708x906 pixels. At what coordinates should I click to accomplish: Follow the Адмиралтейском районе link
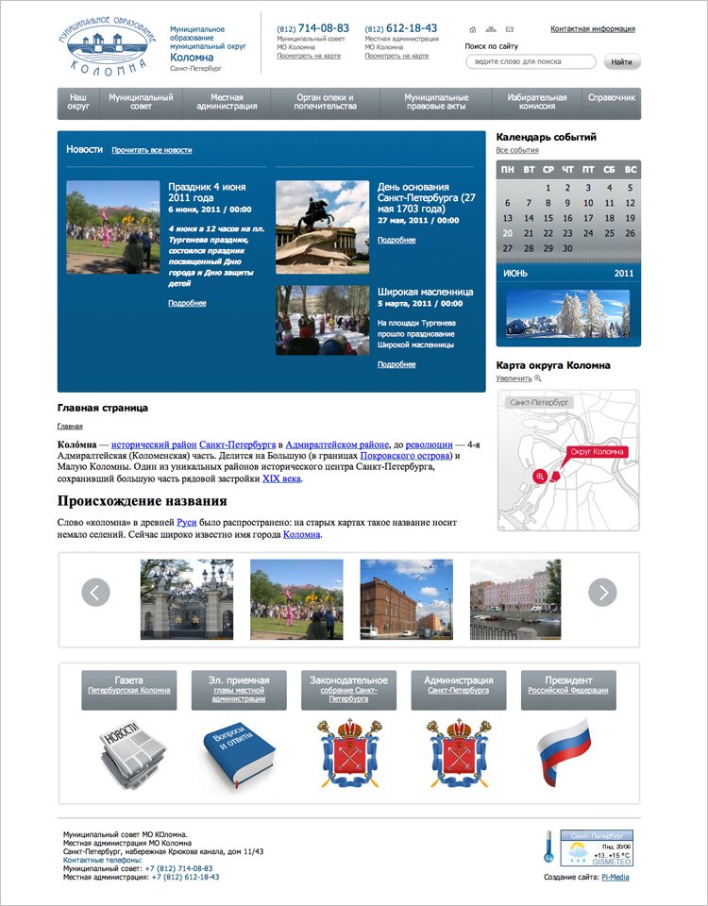click(x=337, y=445)
